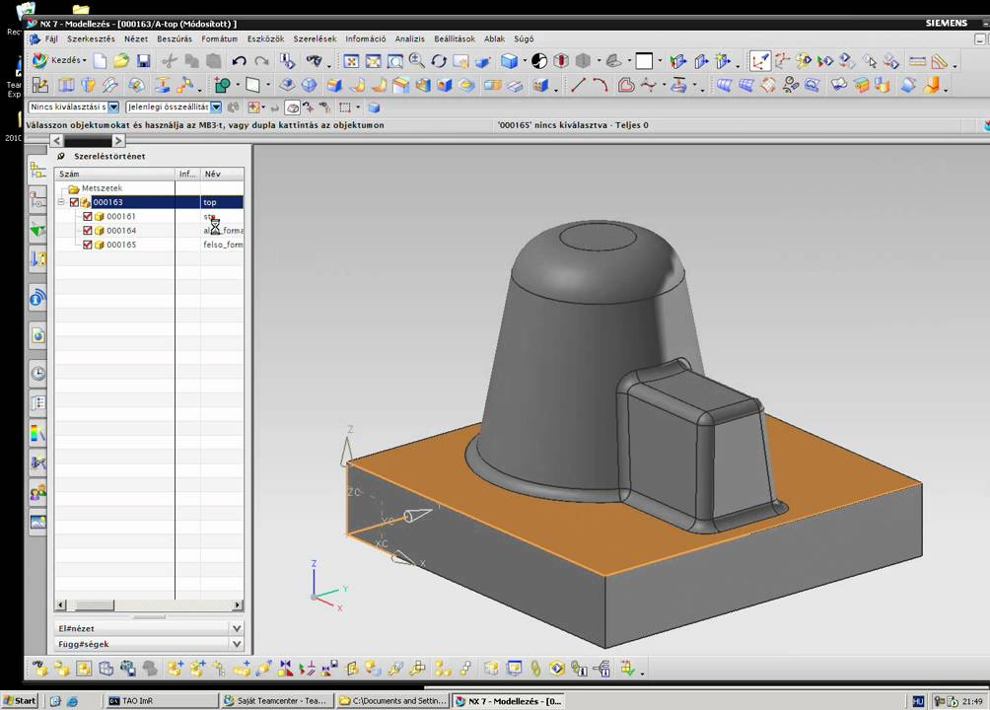Select the Arc curve tool
This screenshot has width=990, height=710.
(x=600, y=85)
